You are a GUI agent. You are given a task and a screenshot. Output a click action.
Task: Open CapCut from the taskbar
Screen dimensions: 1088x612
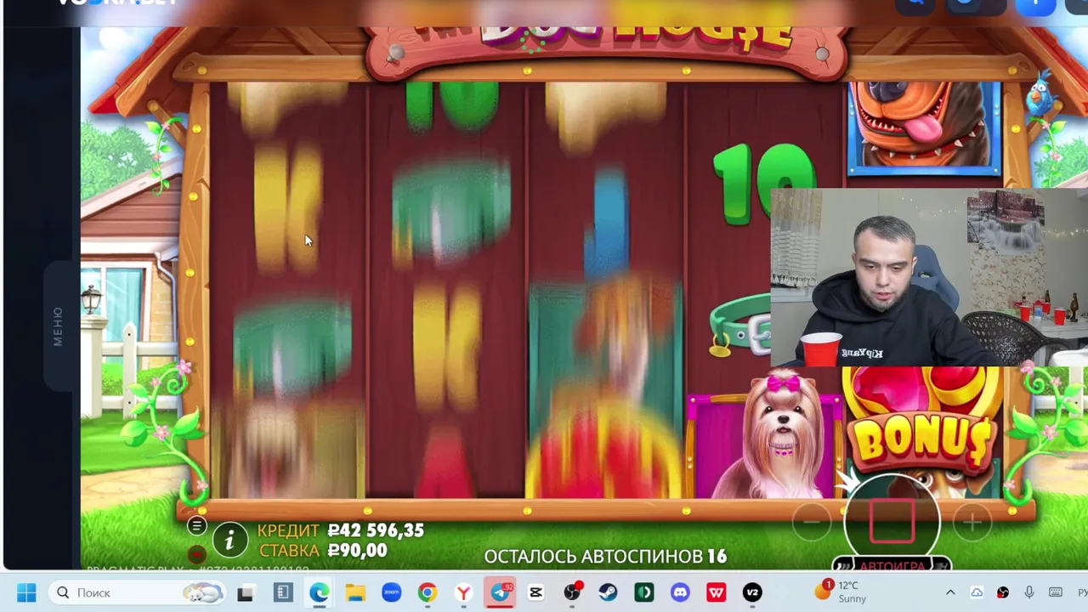click(x=536, y=592)
